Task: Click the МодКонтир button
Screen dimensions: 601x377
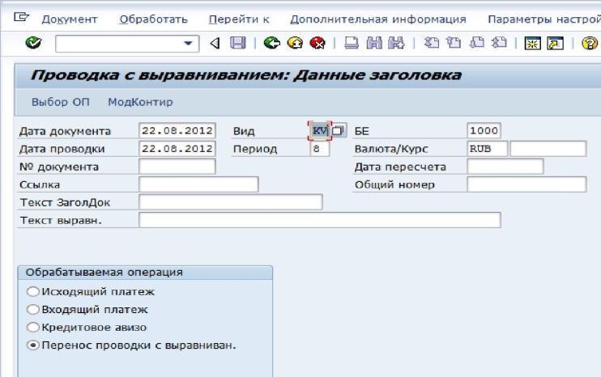Action: tap(140, 102)
